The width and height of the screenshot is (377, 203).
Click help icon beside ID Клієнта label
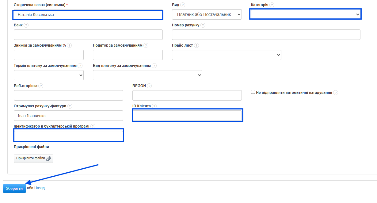(154, 106)
